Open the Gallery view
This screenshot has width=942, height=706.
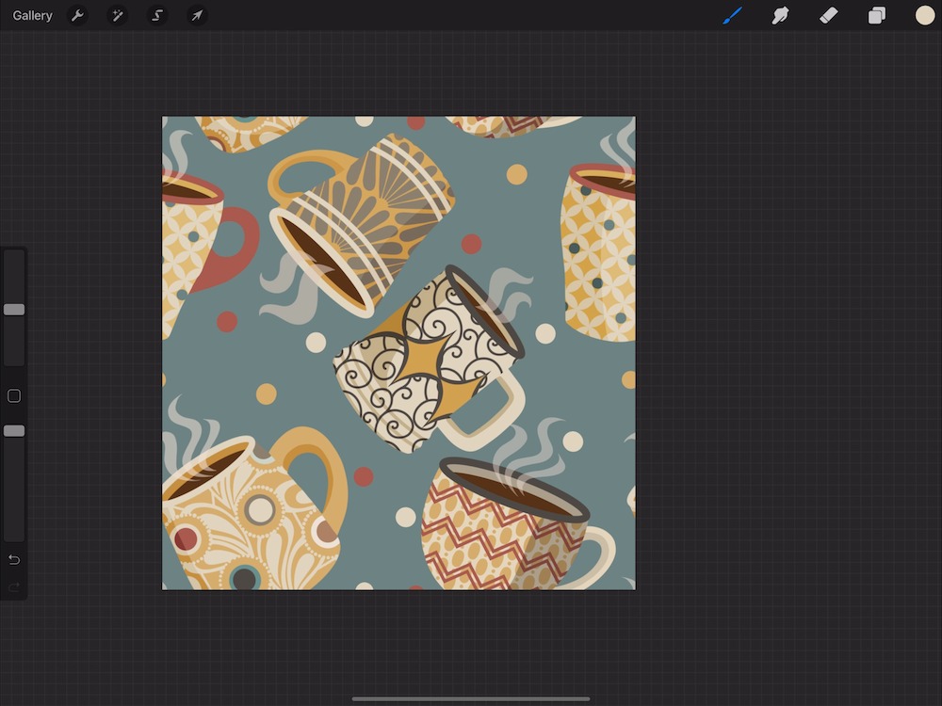(32, 16)
